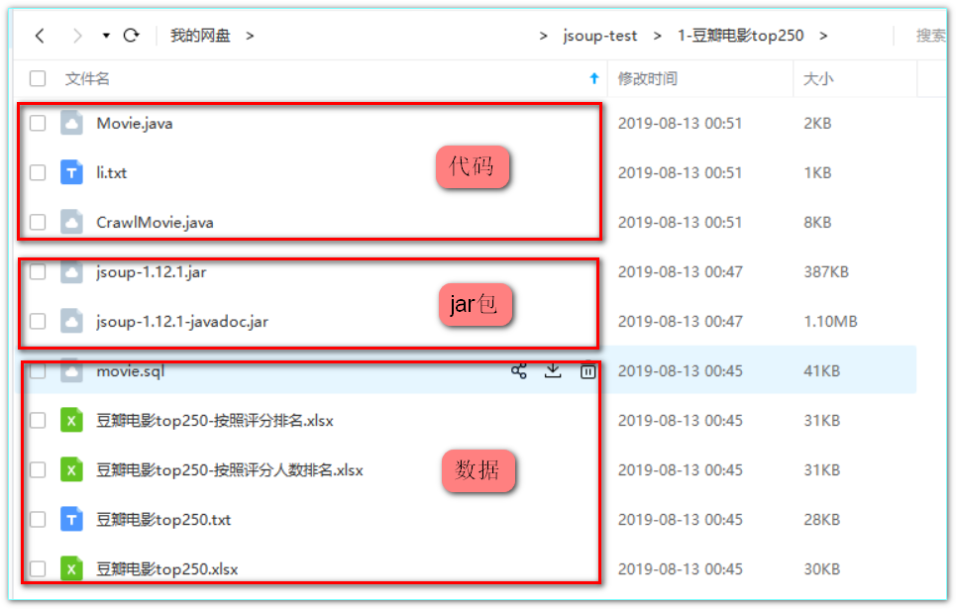Viewport: 956px width, 609px height.
Task: Open the jsoup-test breadcrumb folder
Action: pyautogui.click(x=600, y=36)
